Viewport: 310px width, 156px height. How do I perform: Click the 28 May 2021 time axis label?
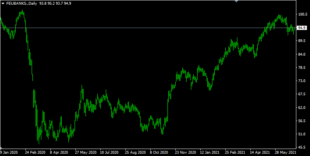pyautogui.click(x=285, y=152)
